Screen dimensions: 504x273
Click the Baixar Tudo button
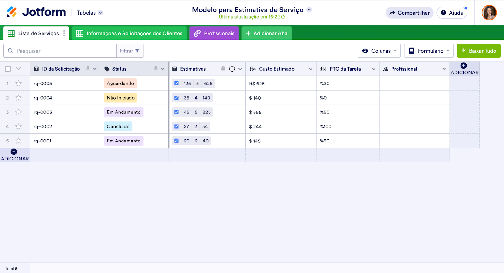[479, 51]
